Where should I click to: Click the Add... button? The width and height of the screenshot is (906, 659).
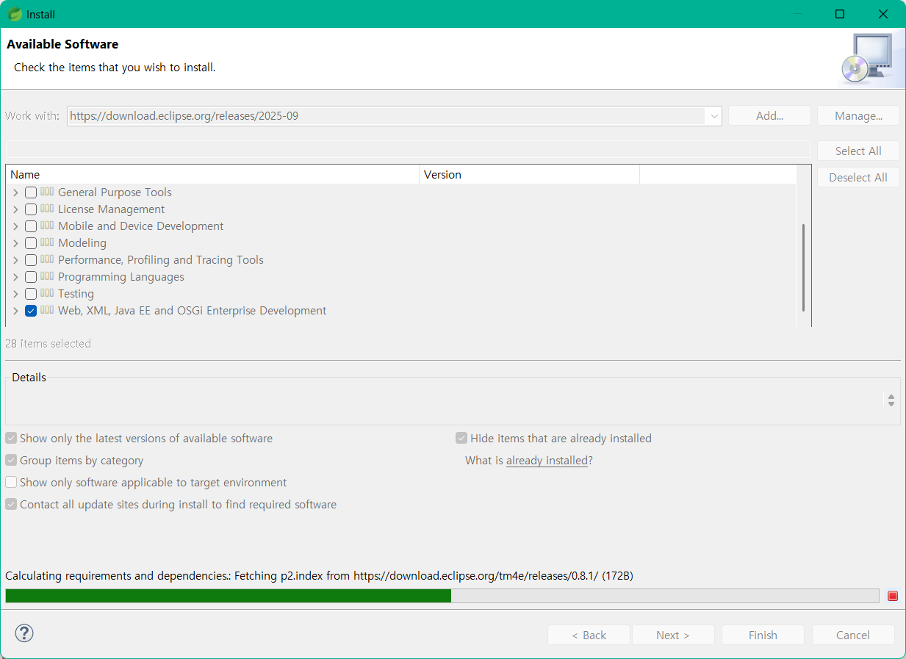point(769,116)
